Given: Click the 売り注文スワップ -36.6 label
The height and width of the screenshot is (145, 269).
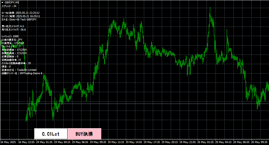Looking at the screenshot, I should tap(14, 30).
